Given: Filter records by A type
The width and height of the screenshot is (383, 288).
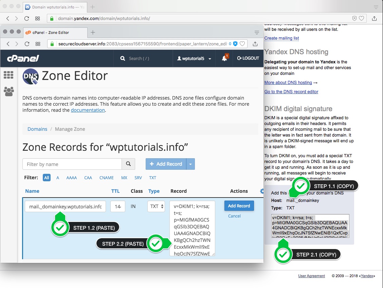Looking at the screenshot, I should tap(58, 178).
